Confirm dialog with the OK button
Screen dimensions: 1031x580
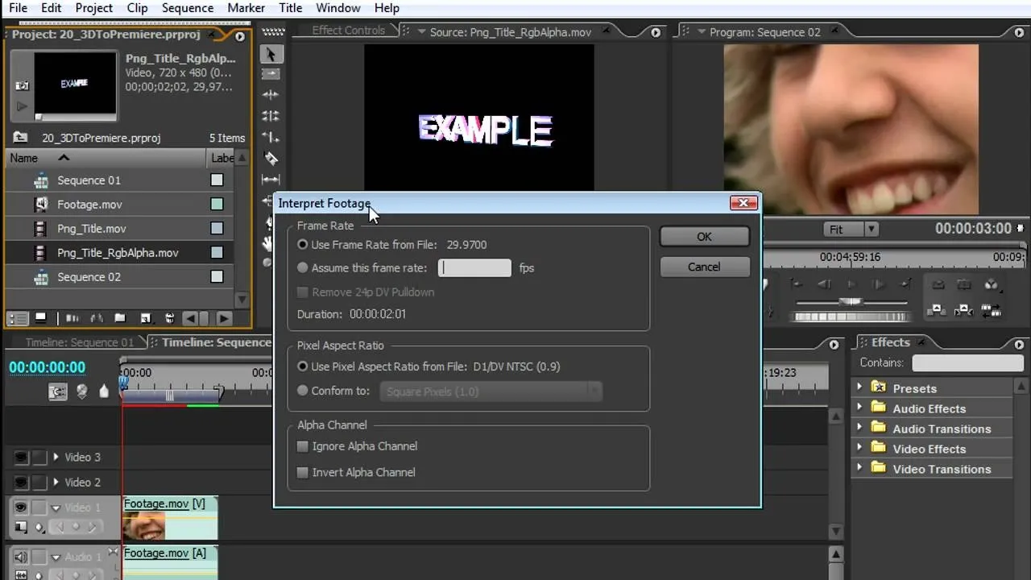tap(704, 237)
